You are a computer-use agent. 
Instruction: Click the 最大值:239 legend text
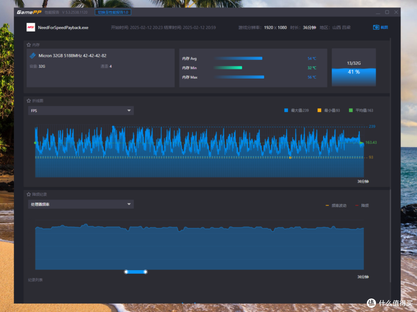point(300,110)
